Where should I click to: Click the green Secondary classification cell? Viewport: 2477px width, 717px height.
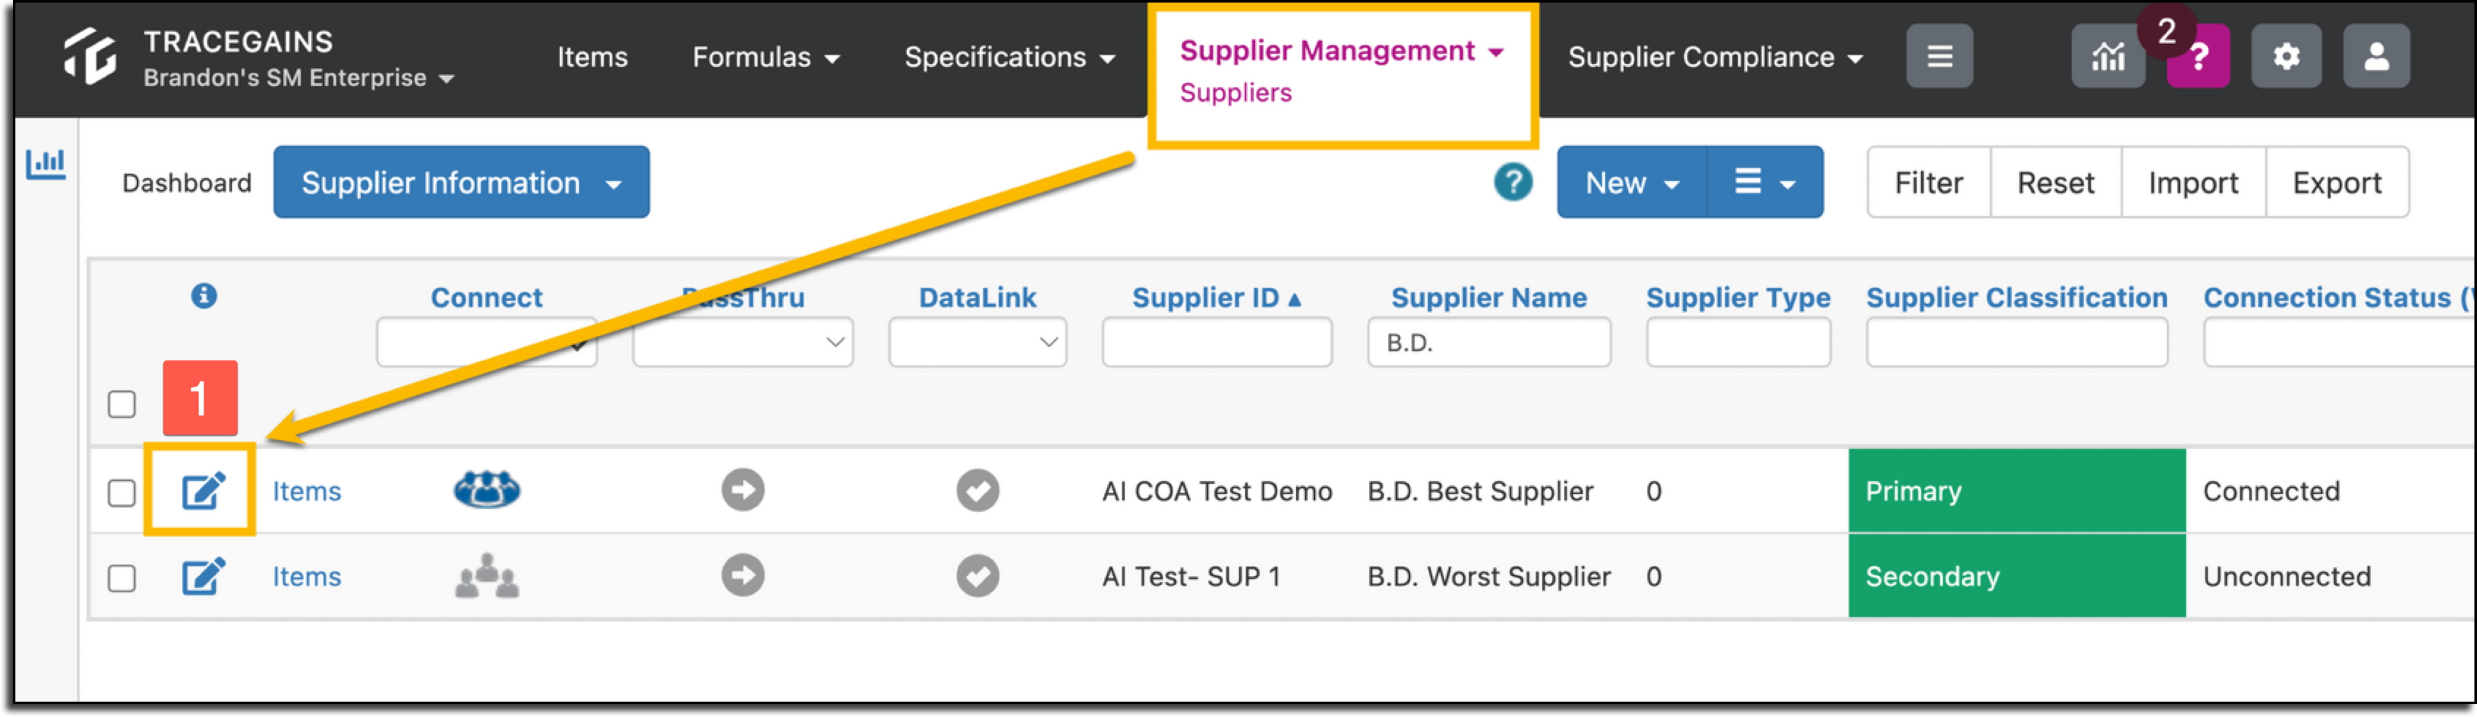pos(2017,576)
